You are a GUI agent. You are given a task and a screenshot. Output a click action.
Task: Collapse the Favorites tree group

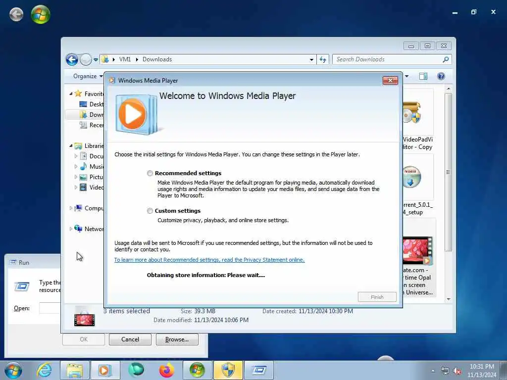pos(71,94)
